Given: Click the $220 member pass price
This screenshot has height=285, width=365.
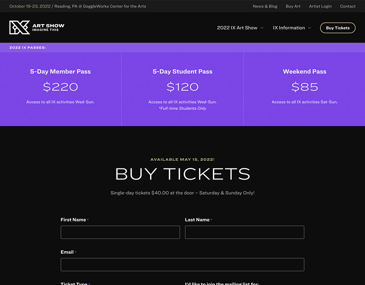Looking at the screenshot, I should click(x=60, y=87).
